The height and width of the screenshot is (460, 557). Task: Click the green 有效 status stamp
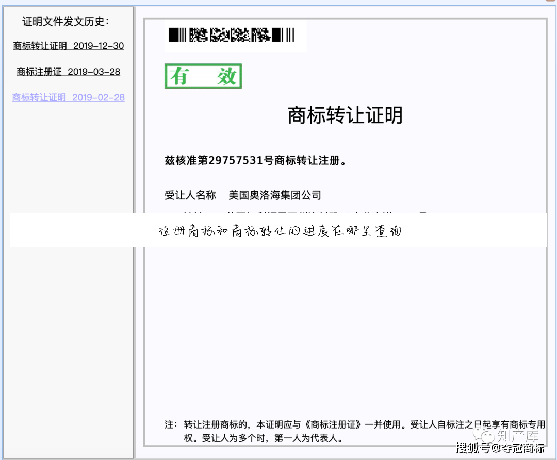(203, 76)
